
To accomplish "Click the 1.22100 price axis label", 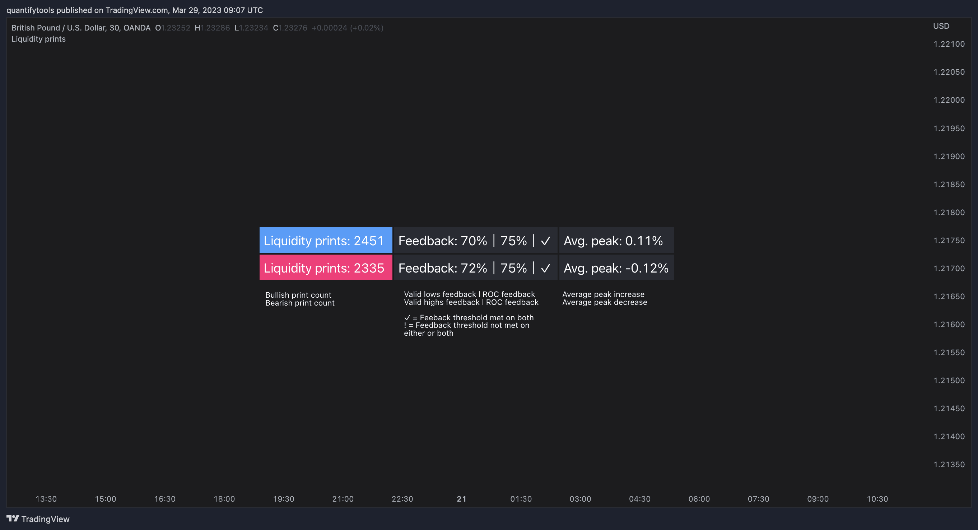I will click(x=949, y=44).
